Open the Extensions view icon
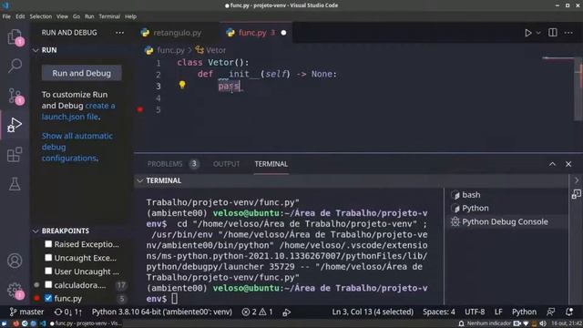The width and height of the screenshot is (583, 328). [x=15, y=154]
